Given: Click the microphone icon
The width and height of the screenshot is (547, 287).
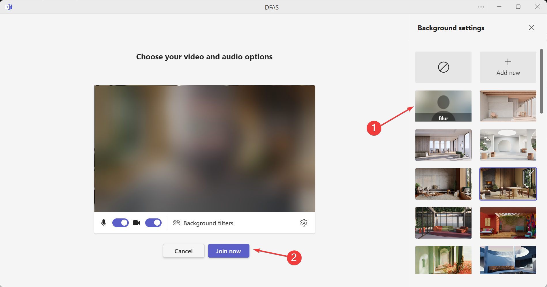Looking at the screenshot, I should [104, 223].
